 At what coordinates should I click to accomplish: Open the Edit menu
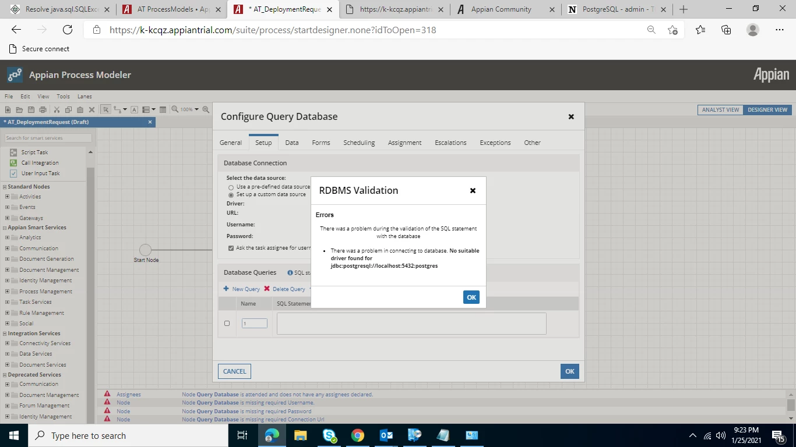25,97
